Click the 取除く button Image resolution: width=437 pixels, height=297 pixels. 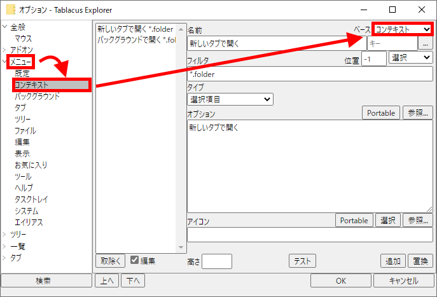111,261
